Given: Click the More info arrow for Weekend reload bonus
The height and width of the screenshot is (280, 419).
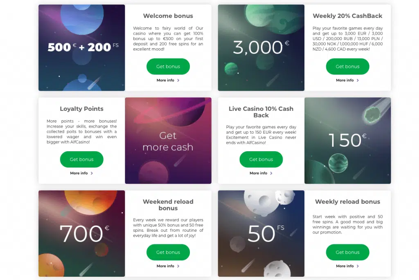Looking at the screenshot, I should tap(178, 266).
